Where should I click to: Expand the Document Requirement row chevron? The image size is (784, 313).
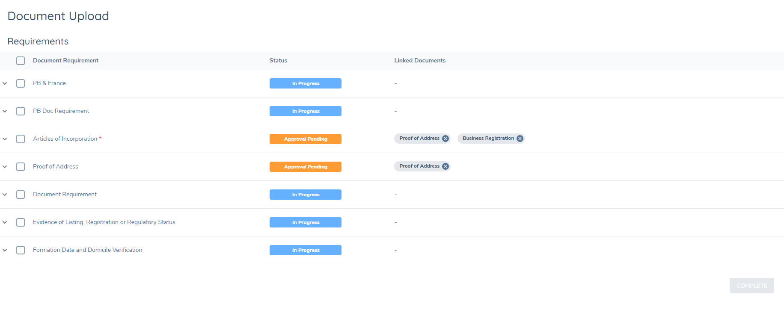[5, 195]
